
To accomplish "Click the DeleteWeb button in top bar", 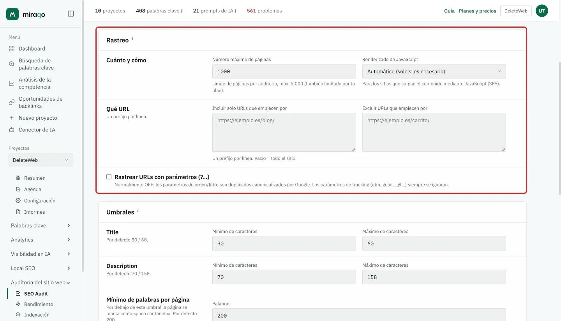I will click(516, 11).
